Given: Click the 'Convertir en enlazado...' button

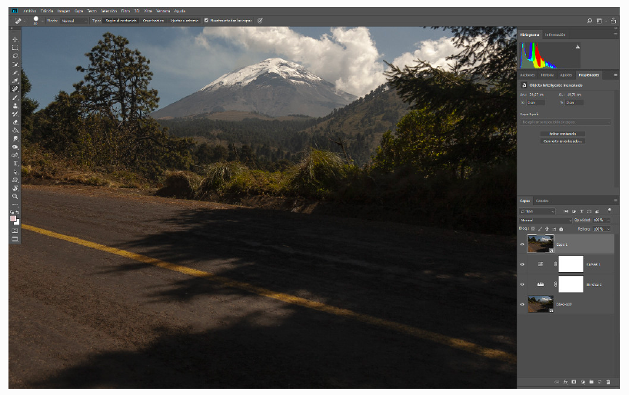Looking at the screenshot, I should click(x=563, y=141).
